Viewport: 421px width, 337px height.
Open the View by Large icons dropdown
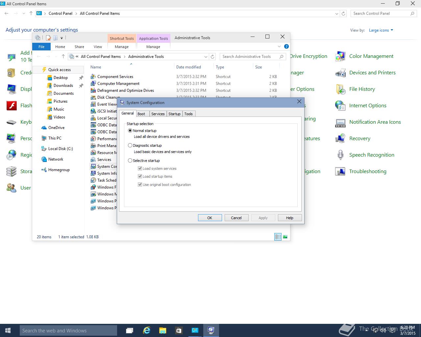[x=381, y=30]
